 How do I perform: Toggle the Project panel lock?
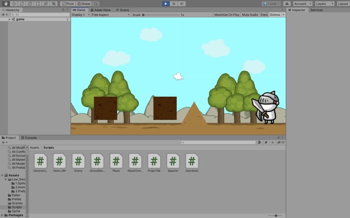[x=278, y=138]
